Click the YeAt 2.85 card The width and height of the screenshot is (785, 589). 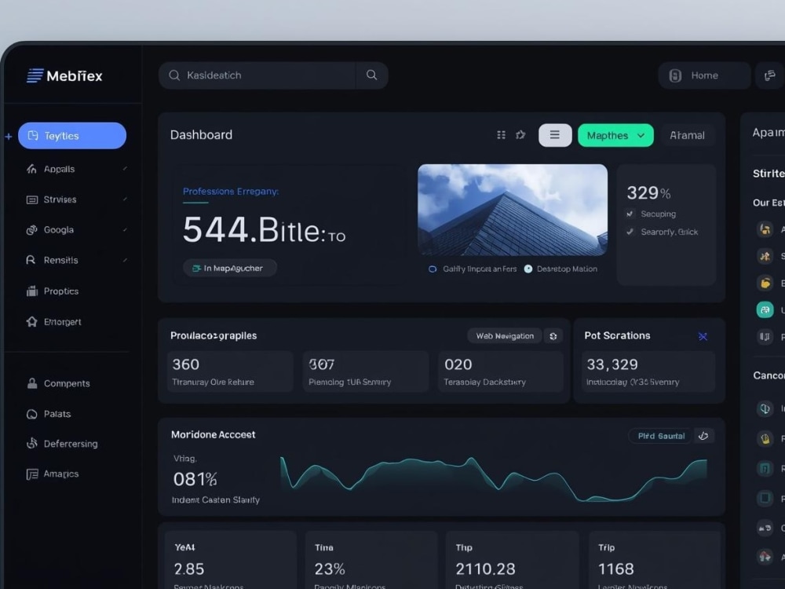pyautogui.click(x=230, y=560)
